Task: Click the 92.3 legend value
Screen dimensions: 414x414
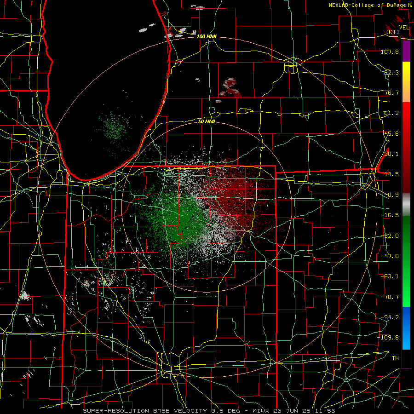Action: point(391,72)
